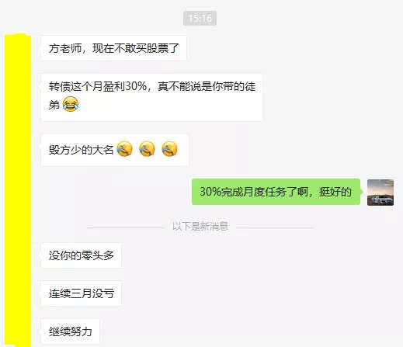Viewport: 403px width, 347px height.
Task: Click the laughing-crying emoji after 弟
Action: coord(71,104)
